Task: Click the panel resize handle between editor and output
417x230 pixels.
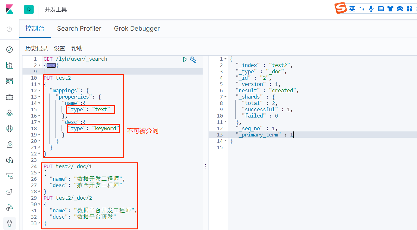Action: point(205,166)
